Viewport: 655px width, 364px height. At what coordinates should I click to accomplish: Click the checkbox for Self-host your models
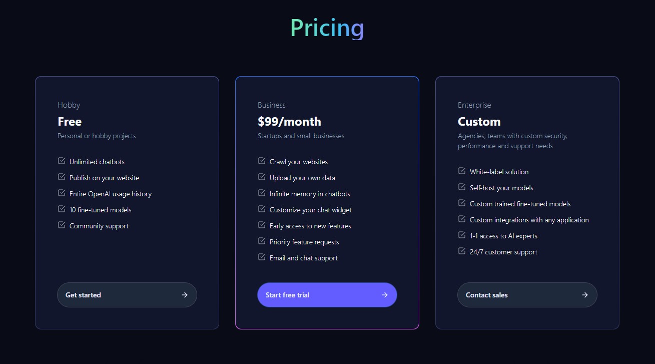point(462,187)
